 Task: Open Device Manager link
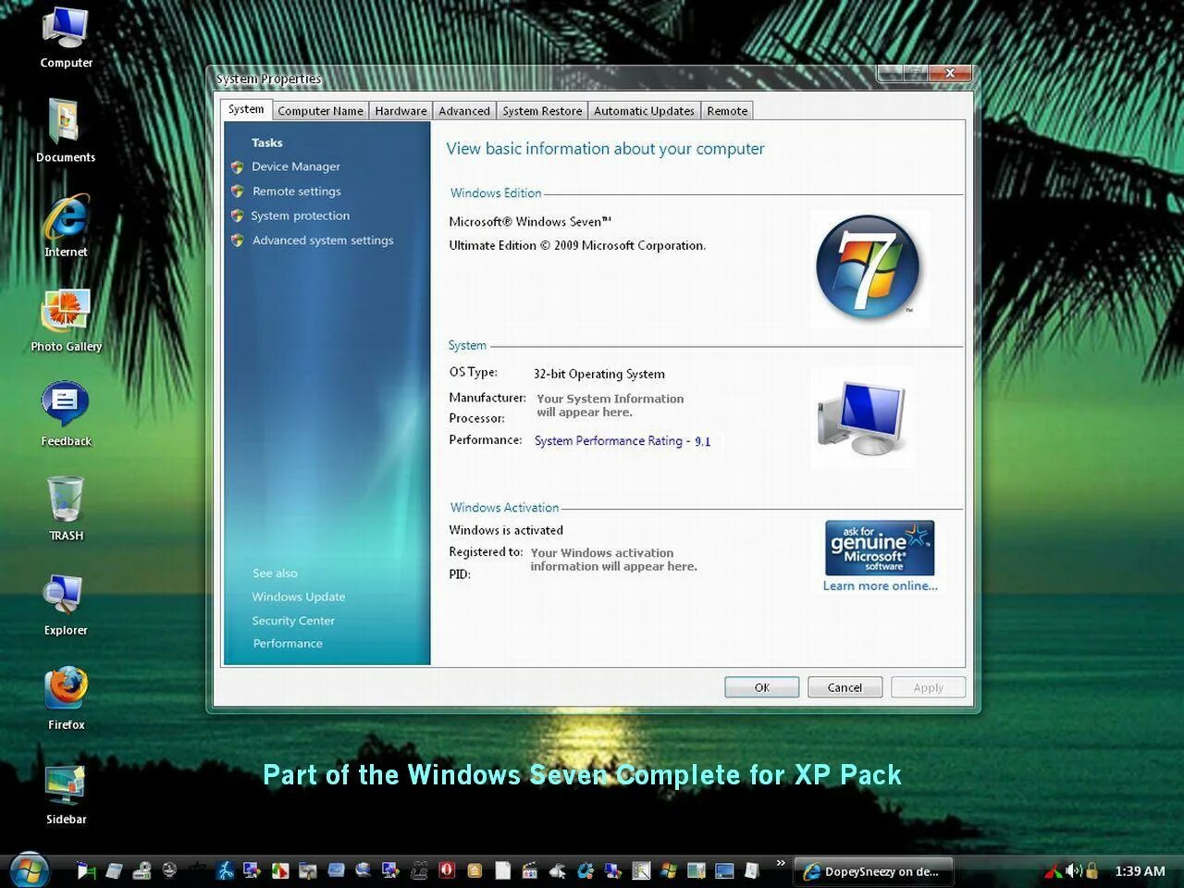[x=296, y=166]
